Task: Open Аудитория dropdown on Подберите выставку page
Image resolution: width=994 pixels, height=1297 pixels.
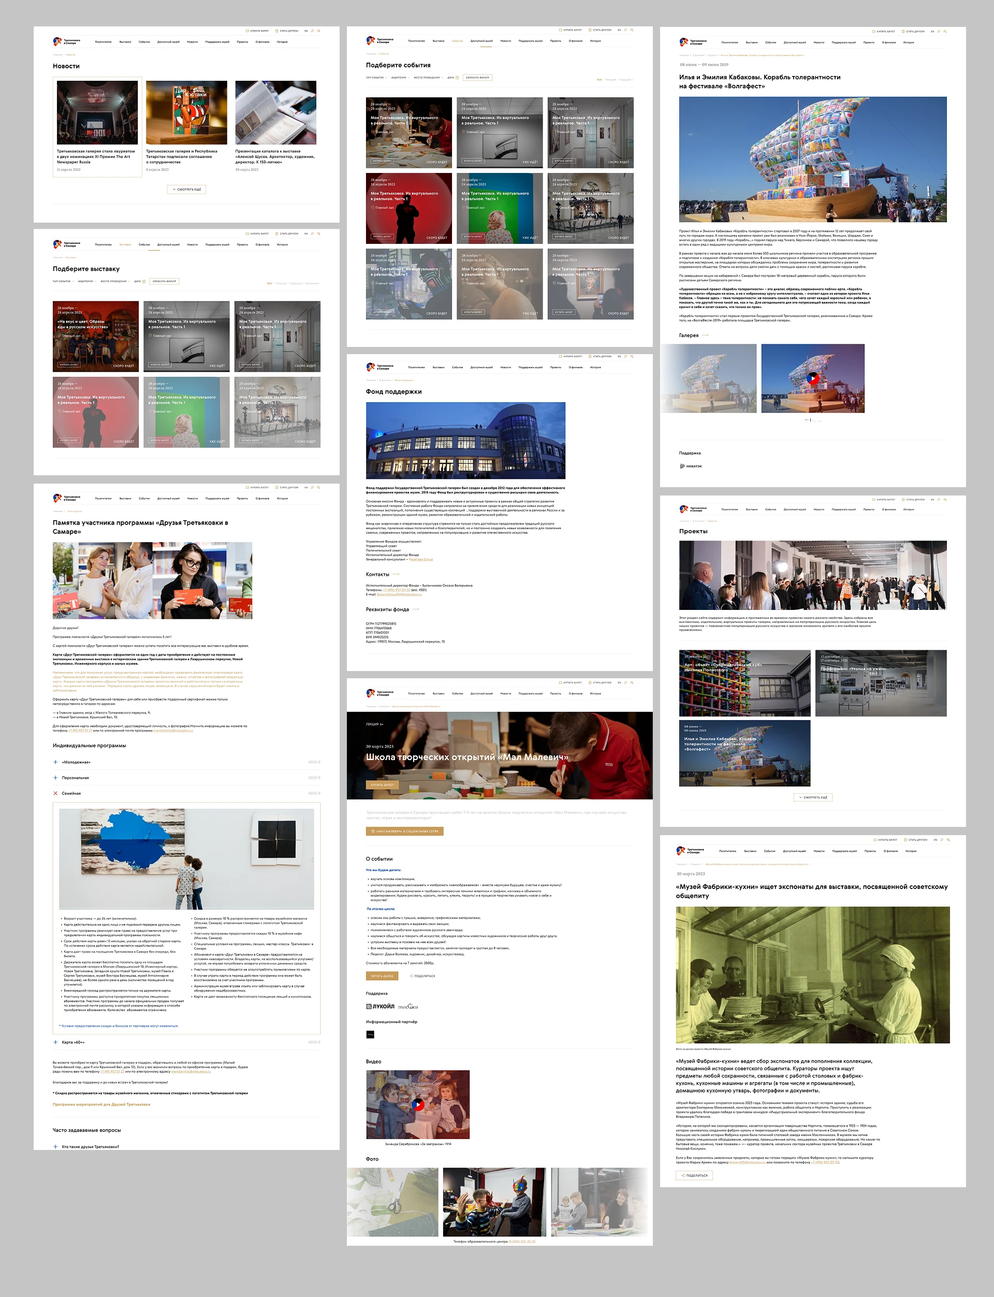Action: click(87, 281)
